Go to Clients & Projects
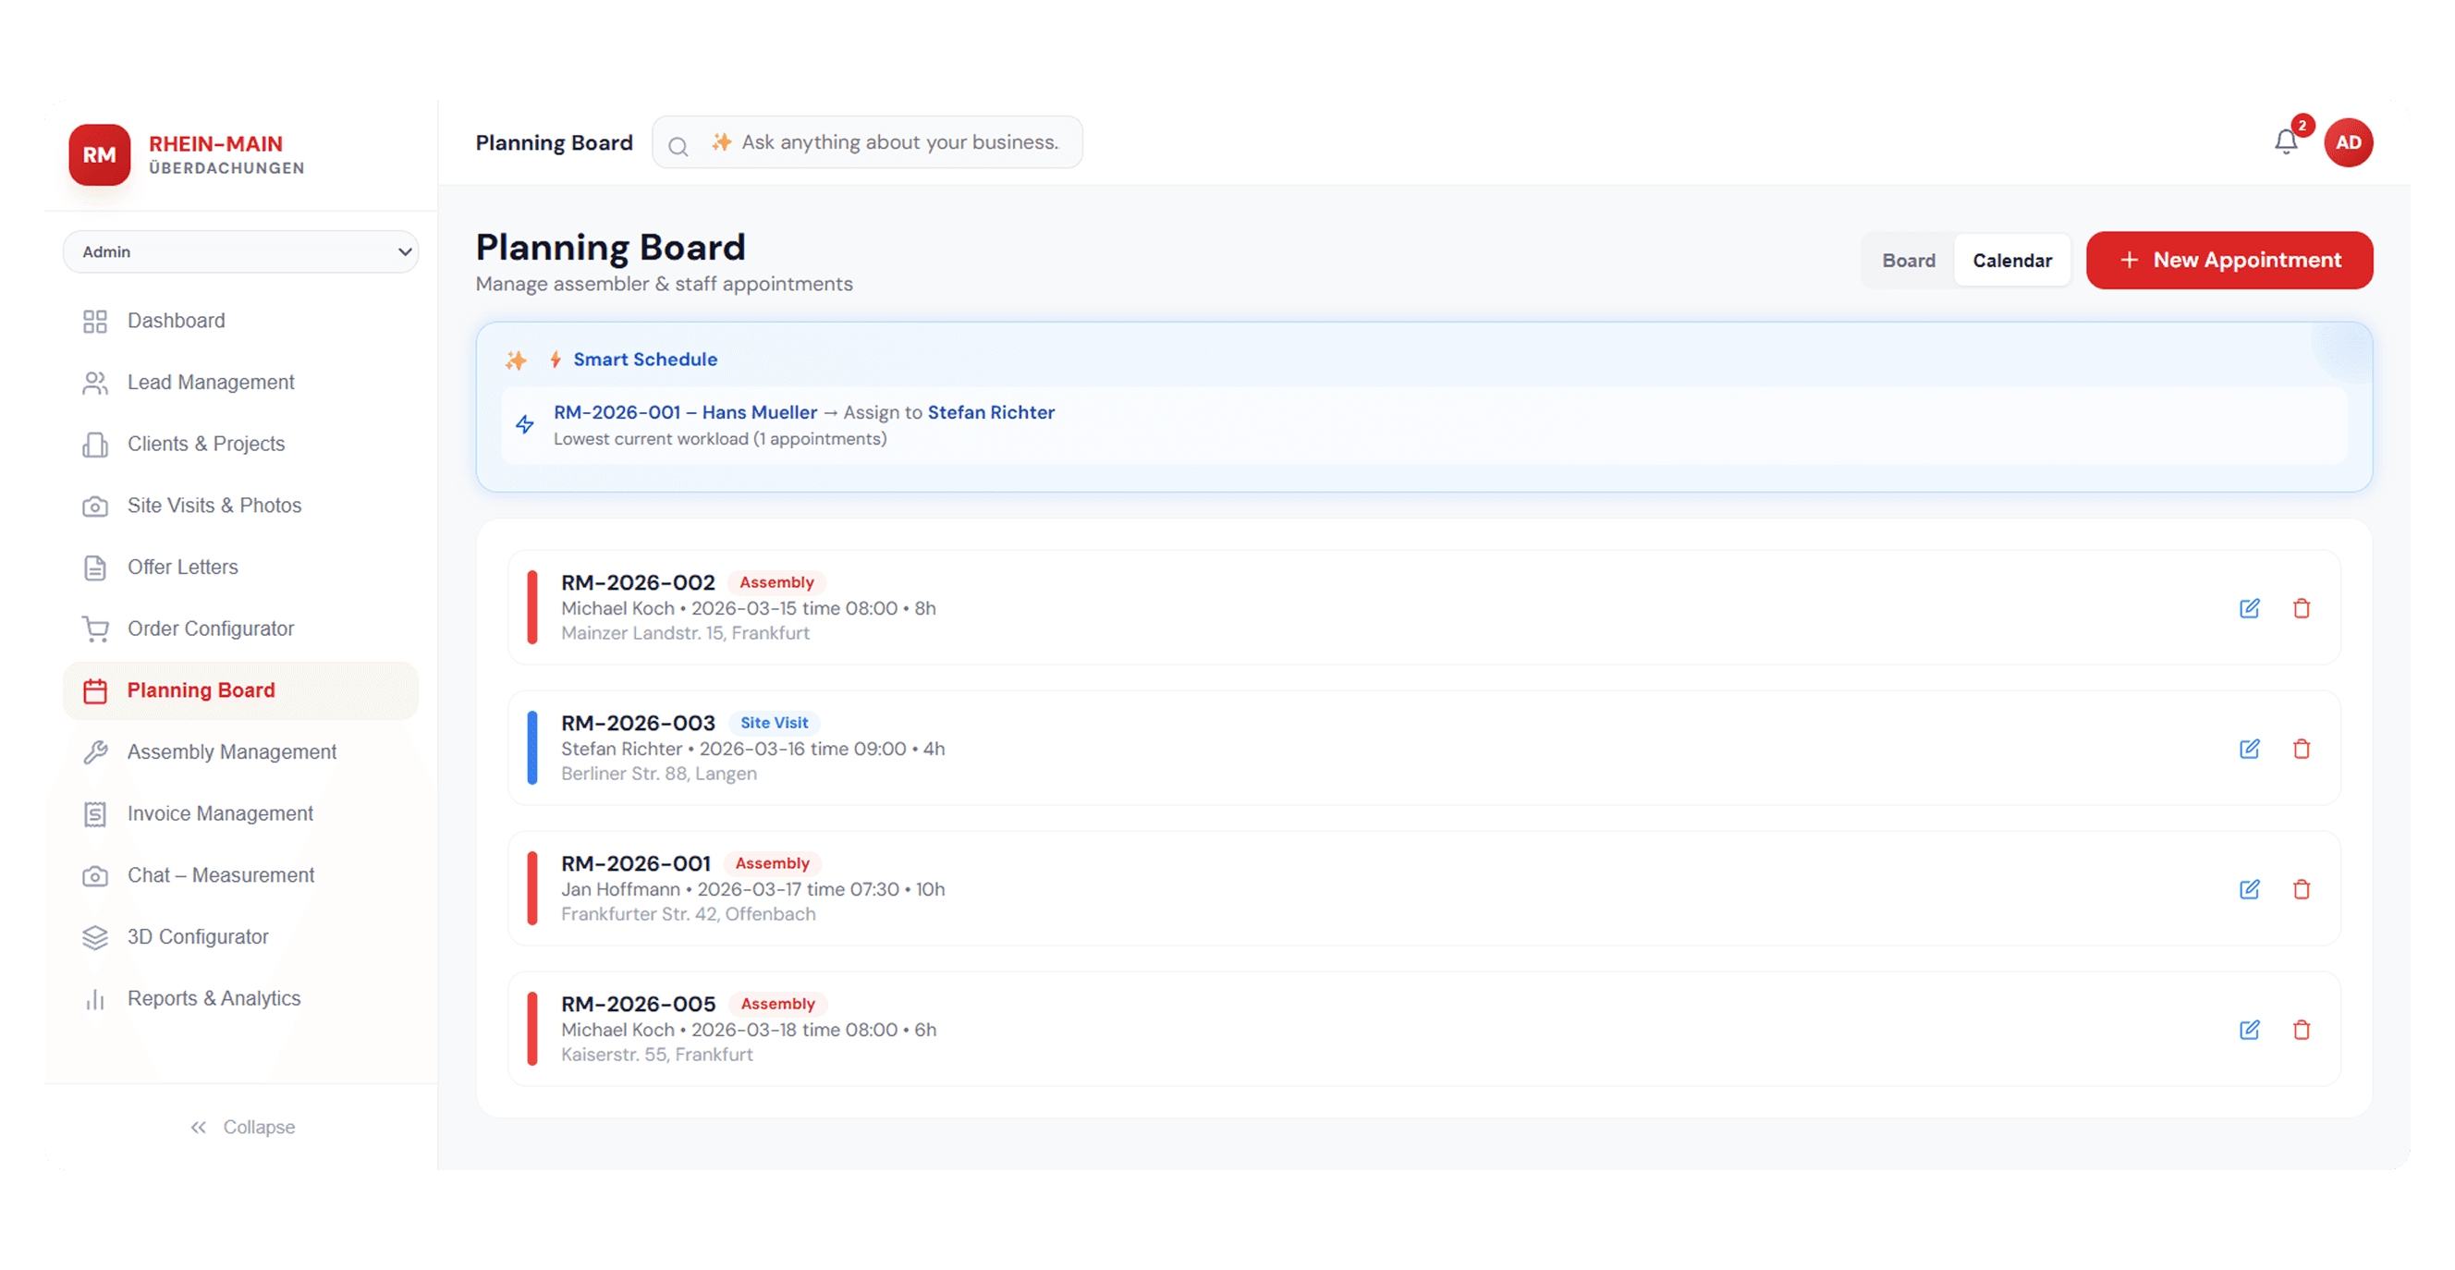 [240, 444]
